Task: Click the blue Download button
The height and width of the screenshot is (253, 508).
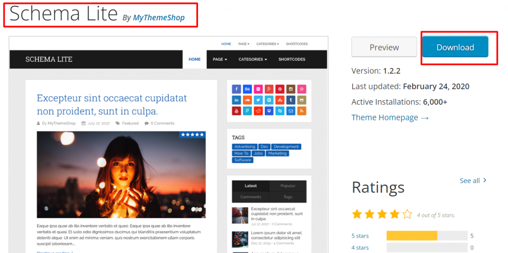Action: [x=455, y=48]
